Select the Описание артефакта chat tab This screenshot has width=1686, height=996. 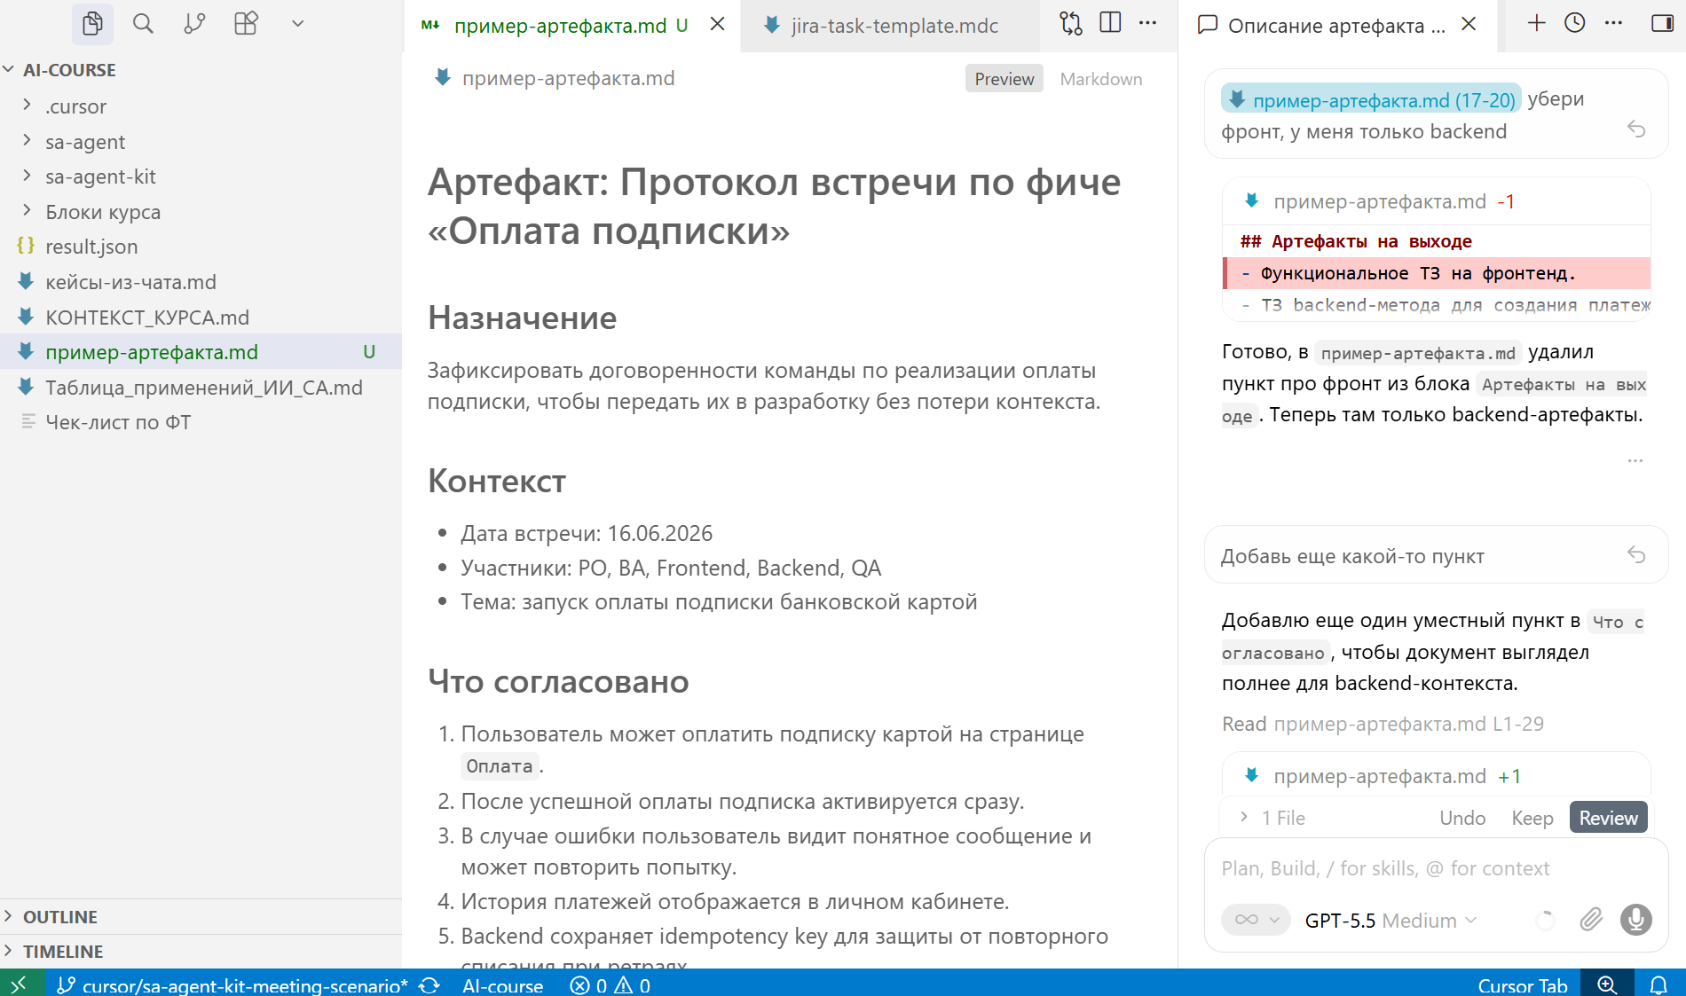click(x=1336, y=26)
